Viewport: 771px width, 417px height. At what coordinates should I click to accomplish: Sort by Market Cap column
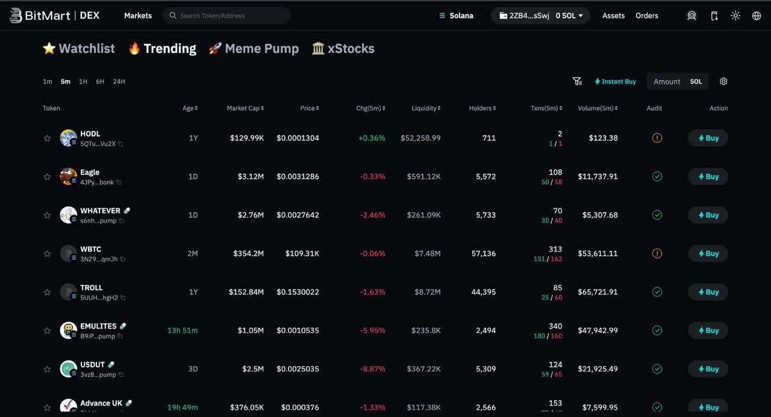click(245, 108)
